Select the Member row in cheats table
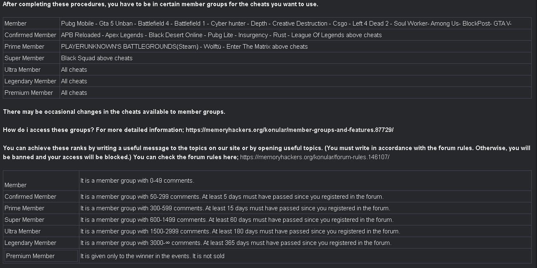This screenshot has width=537, height=268. (267, 24)
